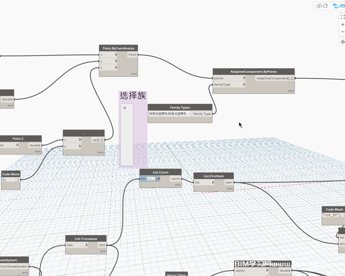Switch to 3D background preview navigation
The image size is (345, 276).
click(322, 6)
